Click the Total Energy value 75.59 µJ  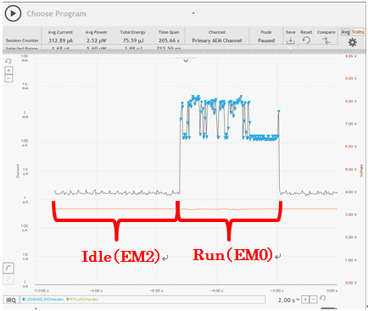(x=133, y=41)
